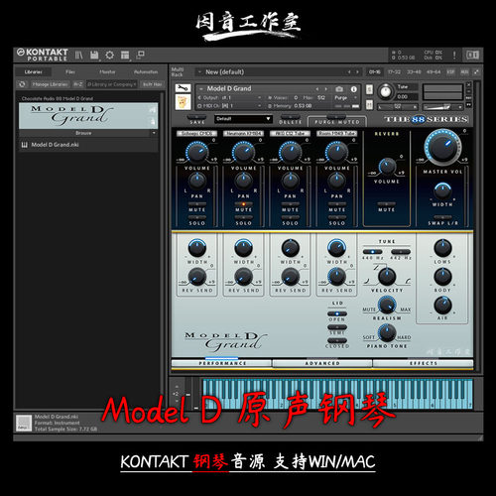
Task: Open the wrench instrument edit icon
Action: (183, 88)
